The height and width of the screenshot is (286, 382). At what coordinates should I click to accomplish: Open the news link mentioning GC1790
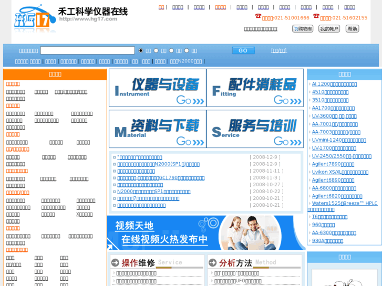coord(161,178)
